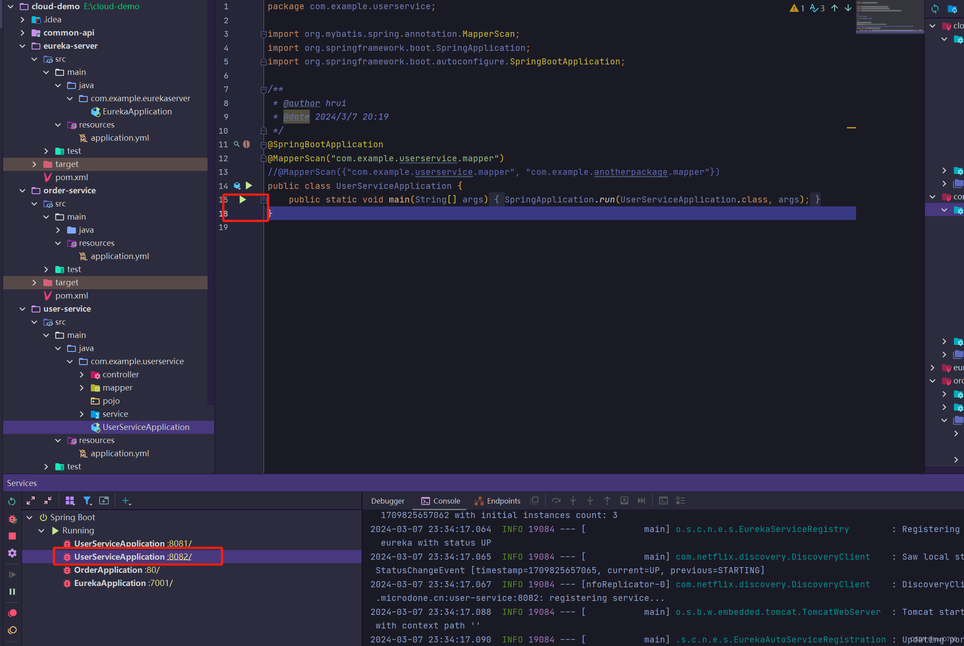964x646 pixels.
Task: Switch to the Debugger tab
Action: coord(387,501)
